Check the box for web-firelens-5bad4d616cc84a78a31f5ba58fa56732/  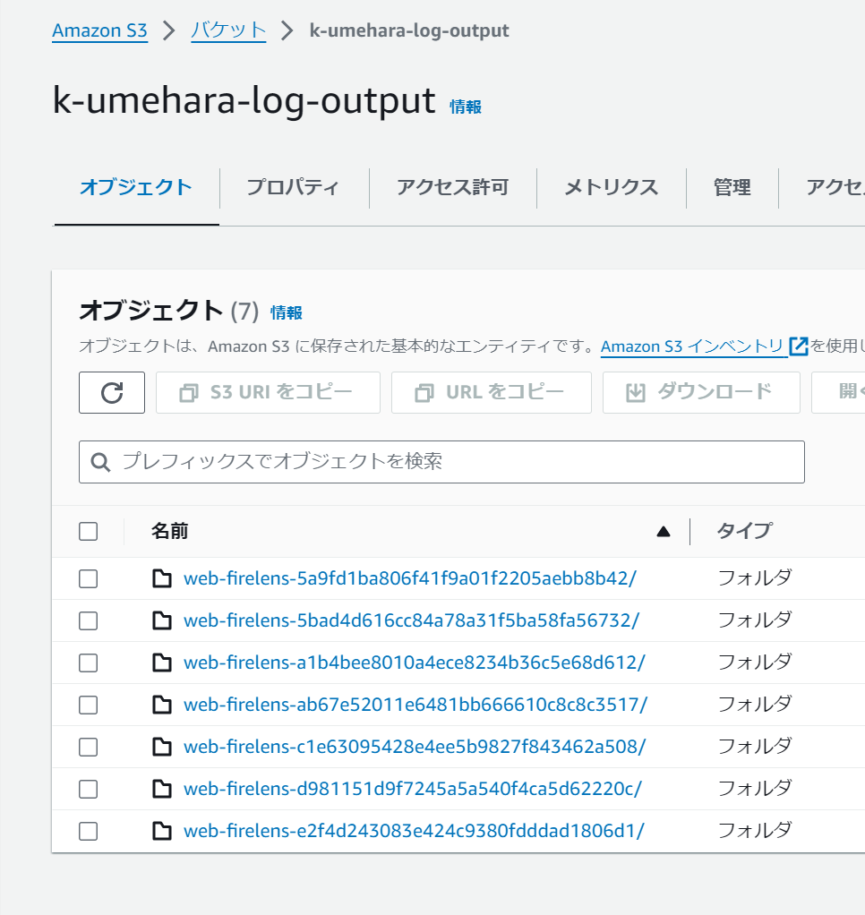coord(88,620)
